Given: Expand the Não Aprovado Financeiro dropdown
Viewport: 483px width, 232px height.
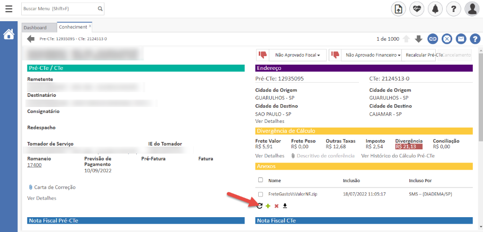Looking at the screenshot, I should tap(370, 55).
